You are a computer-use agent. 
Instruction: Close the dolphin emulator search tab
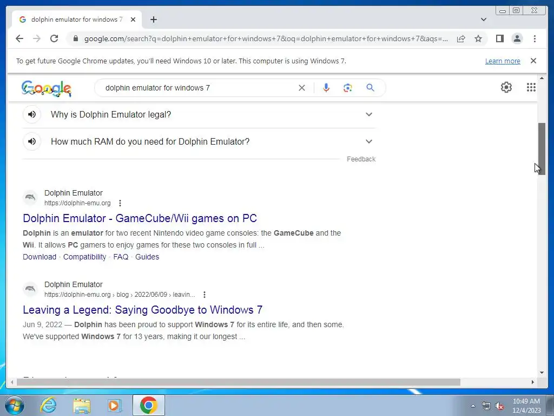tap(133, 19)
